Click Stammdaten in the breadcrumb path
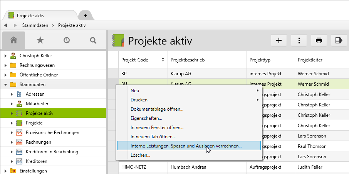 point(35,25)
